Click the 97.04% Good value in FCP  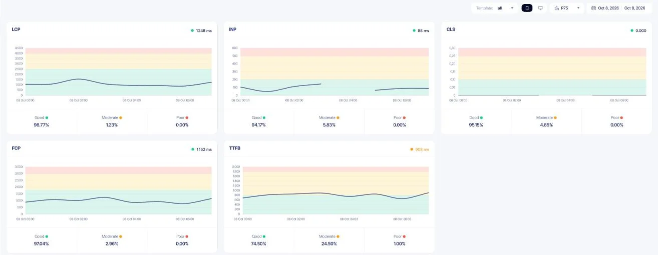click(41, 244)
